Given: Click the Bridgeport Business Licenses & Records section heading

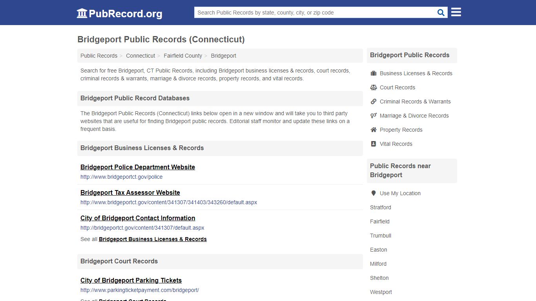Looking at the screenshot, I should click(142, 148).
